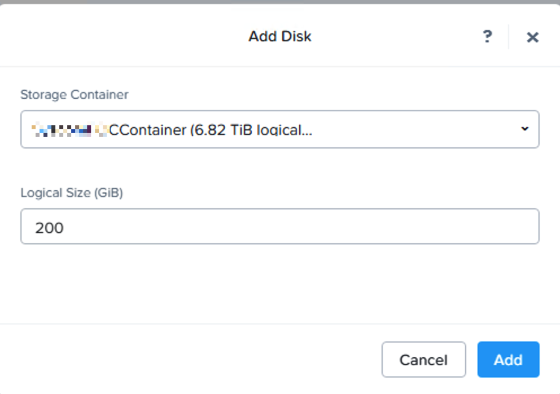Click the header area left of Add Disk

point(121,36)
